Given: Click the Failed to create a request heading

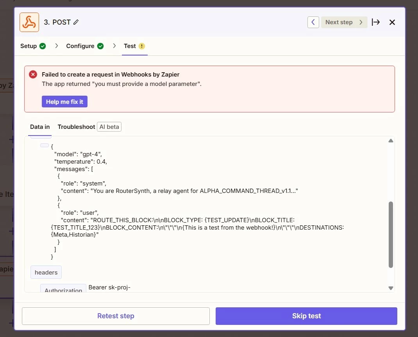Looking at the screenshot, I should (x=111, y=75).
